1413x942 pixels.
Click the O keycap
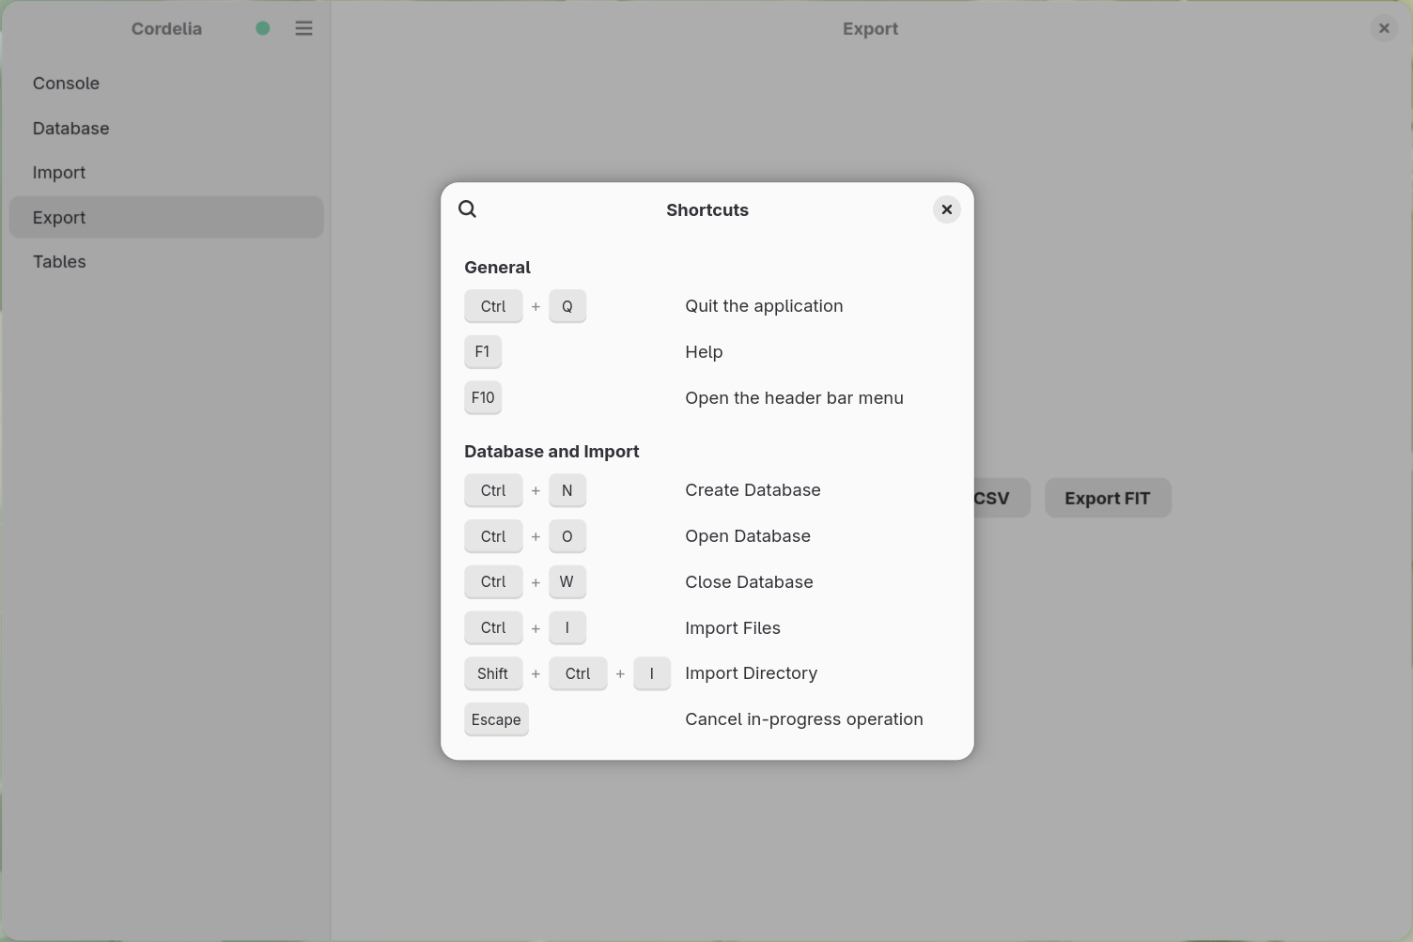[567, 536]
